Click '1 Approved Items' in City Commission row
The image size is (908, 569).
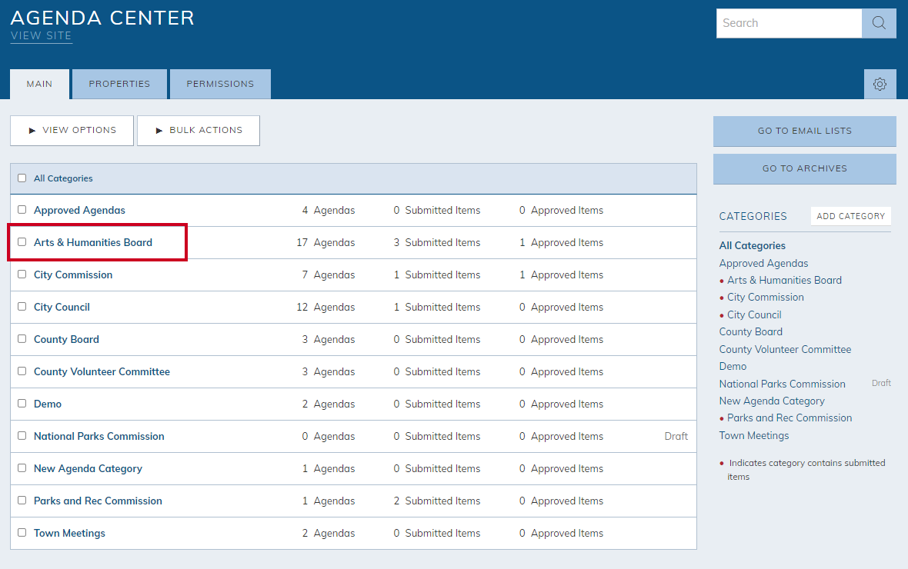[x=561, y=275]
